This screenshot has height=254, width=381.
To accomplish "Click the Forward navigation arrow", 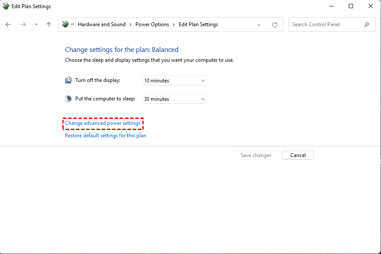I will (x=23, y=24).
